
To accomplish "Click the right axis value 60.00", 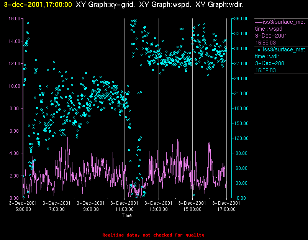I will [242, 168].
